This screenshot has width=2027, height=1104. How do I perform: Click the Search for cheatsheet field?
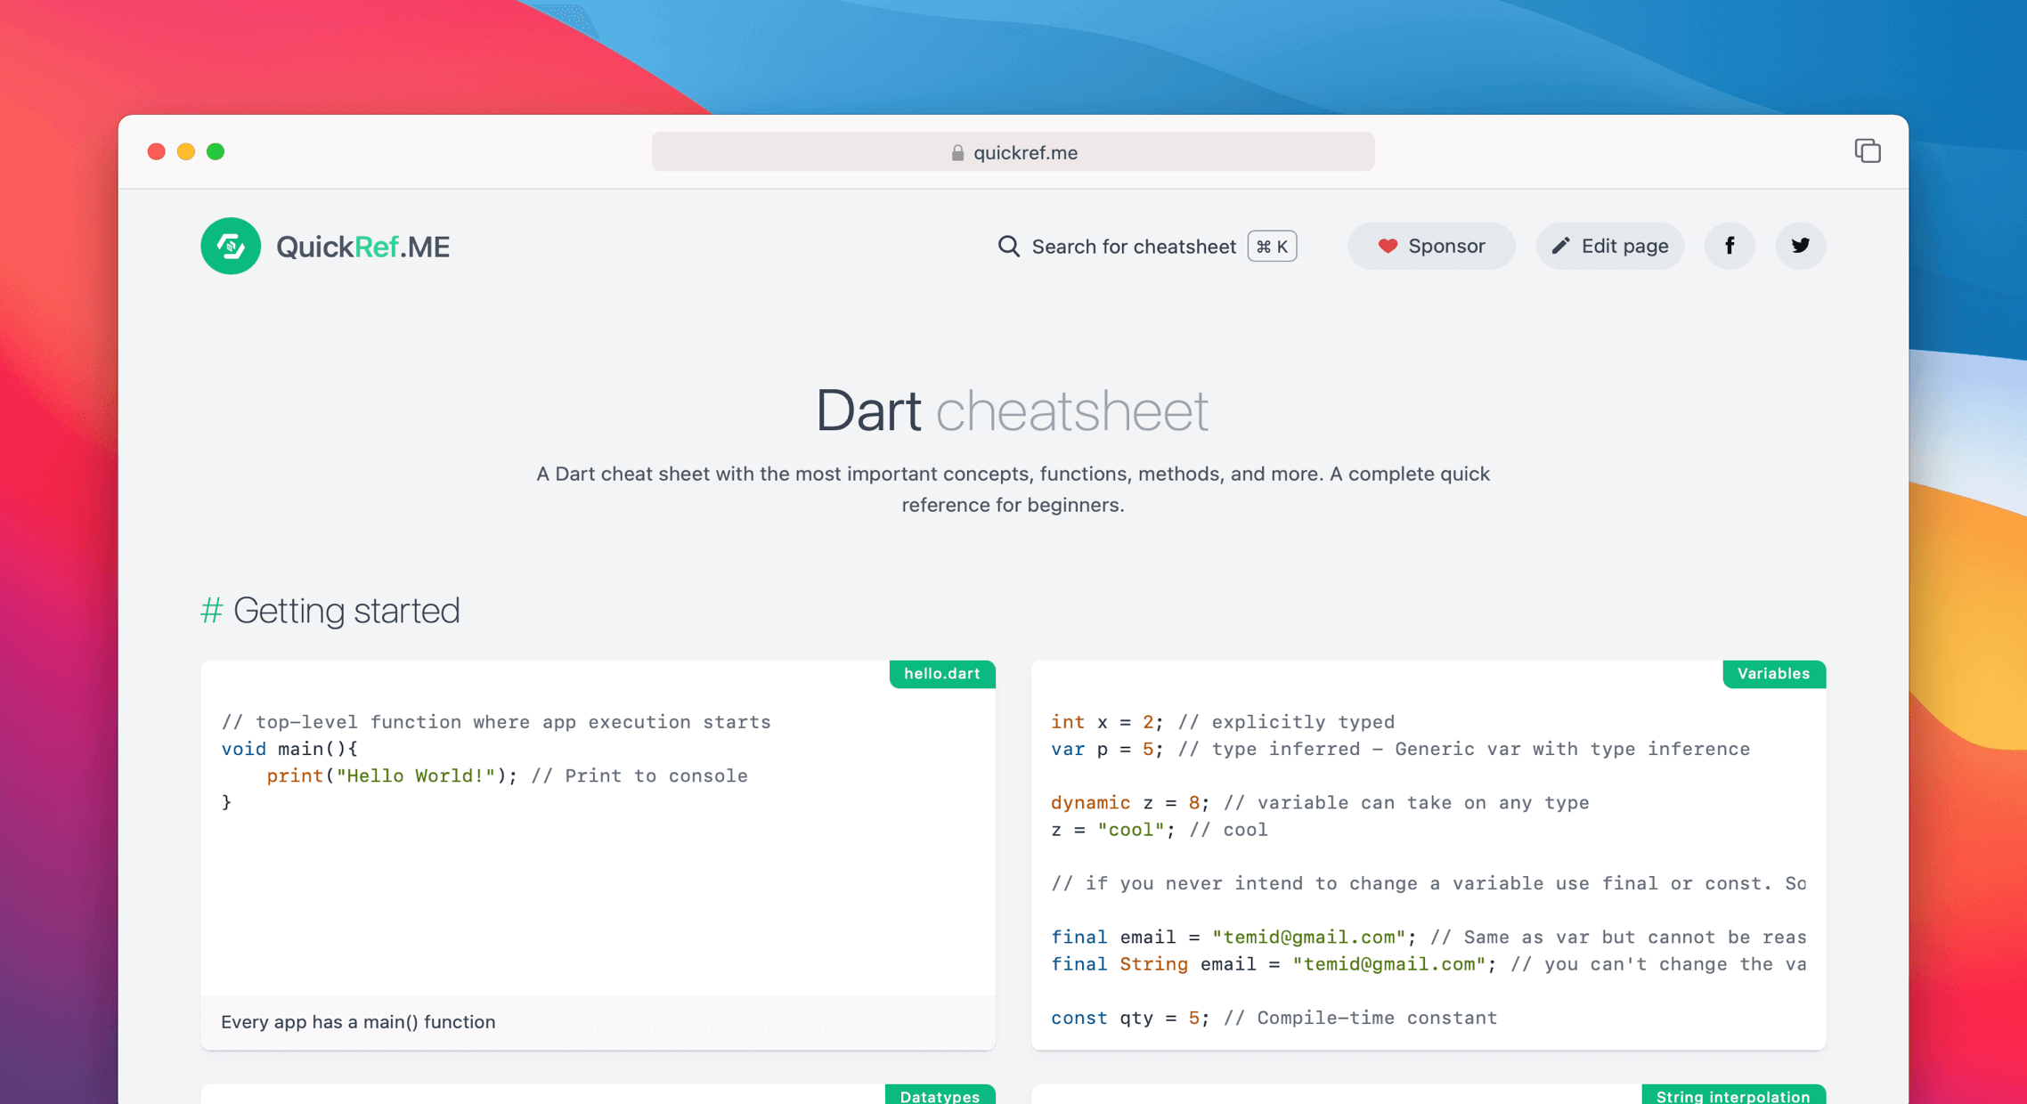pos(1134,246)
